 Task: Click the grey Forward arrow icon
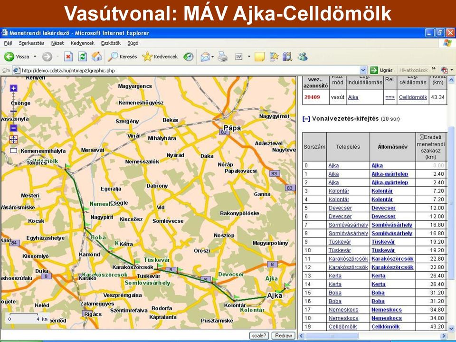coord(47,57)
